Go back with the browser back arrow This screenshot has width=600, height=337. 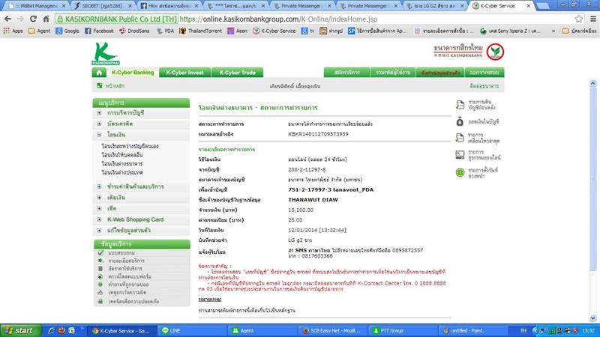click(7, 19)
